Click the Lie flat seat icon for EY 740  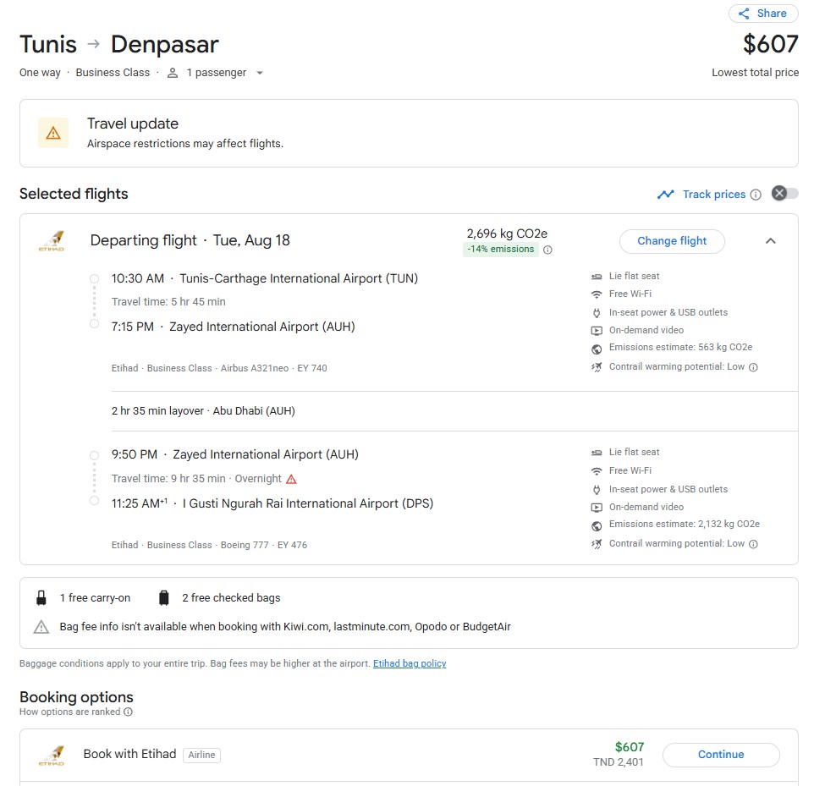click(597, 277)
